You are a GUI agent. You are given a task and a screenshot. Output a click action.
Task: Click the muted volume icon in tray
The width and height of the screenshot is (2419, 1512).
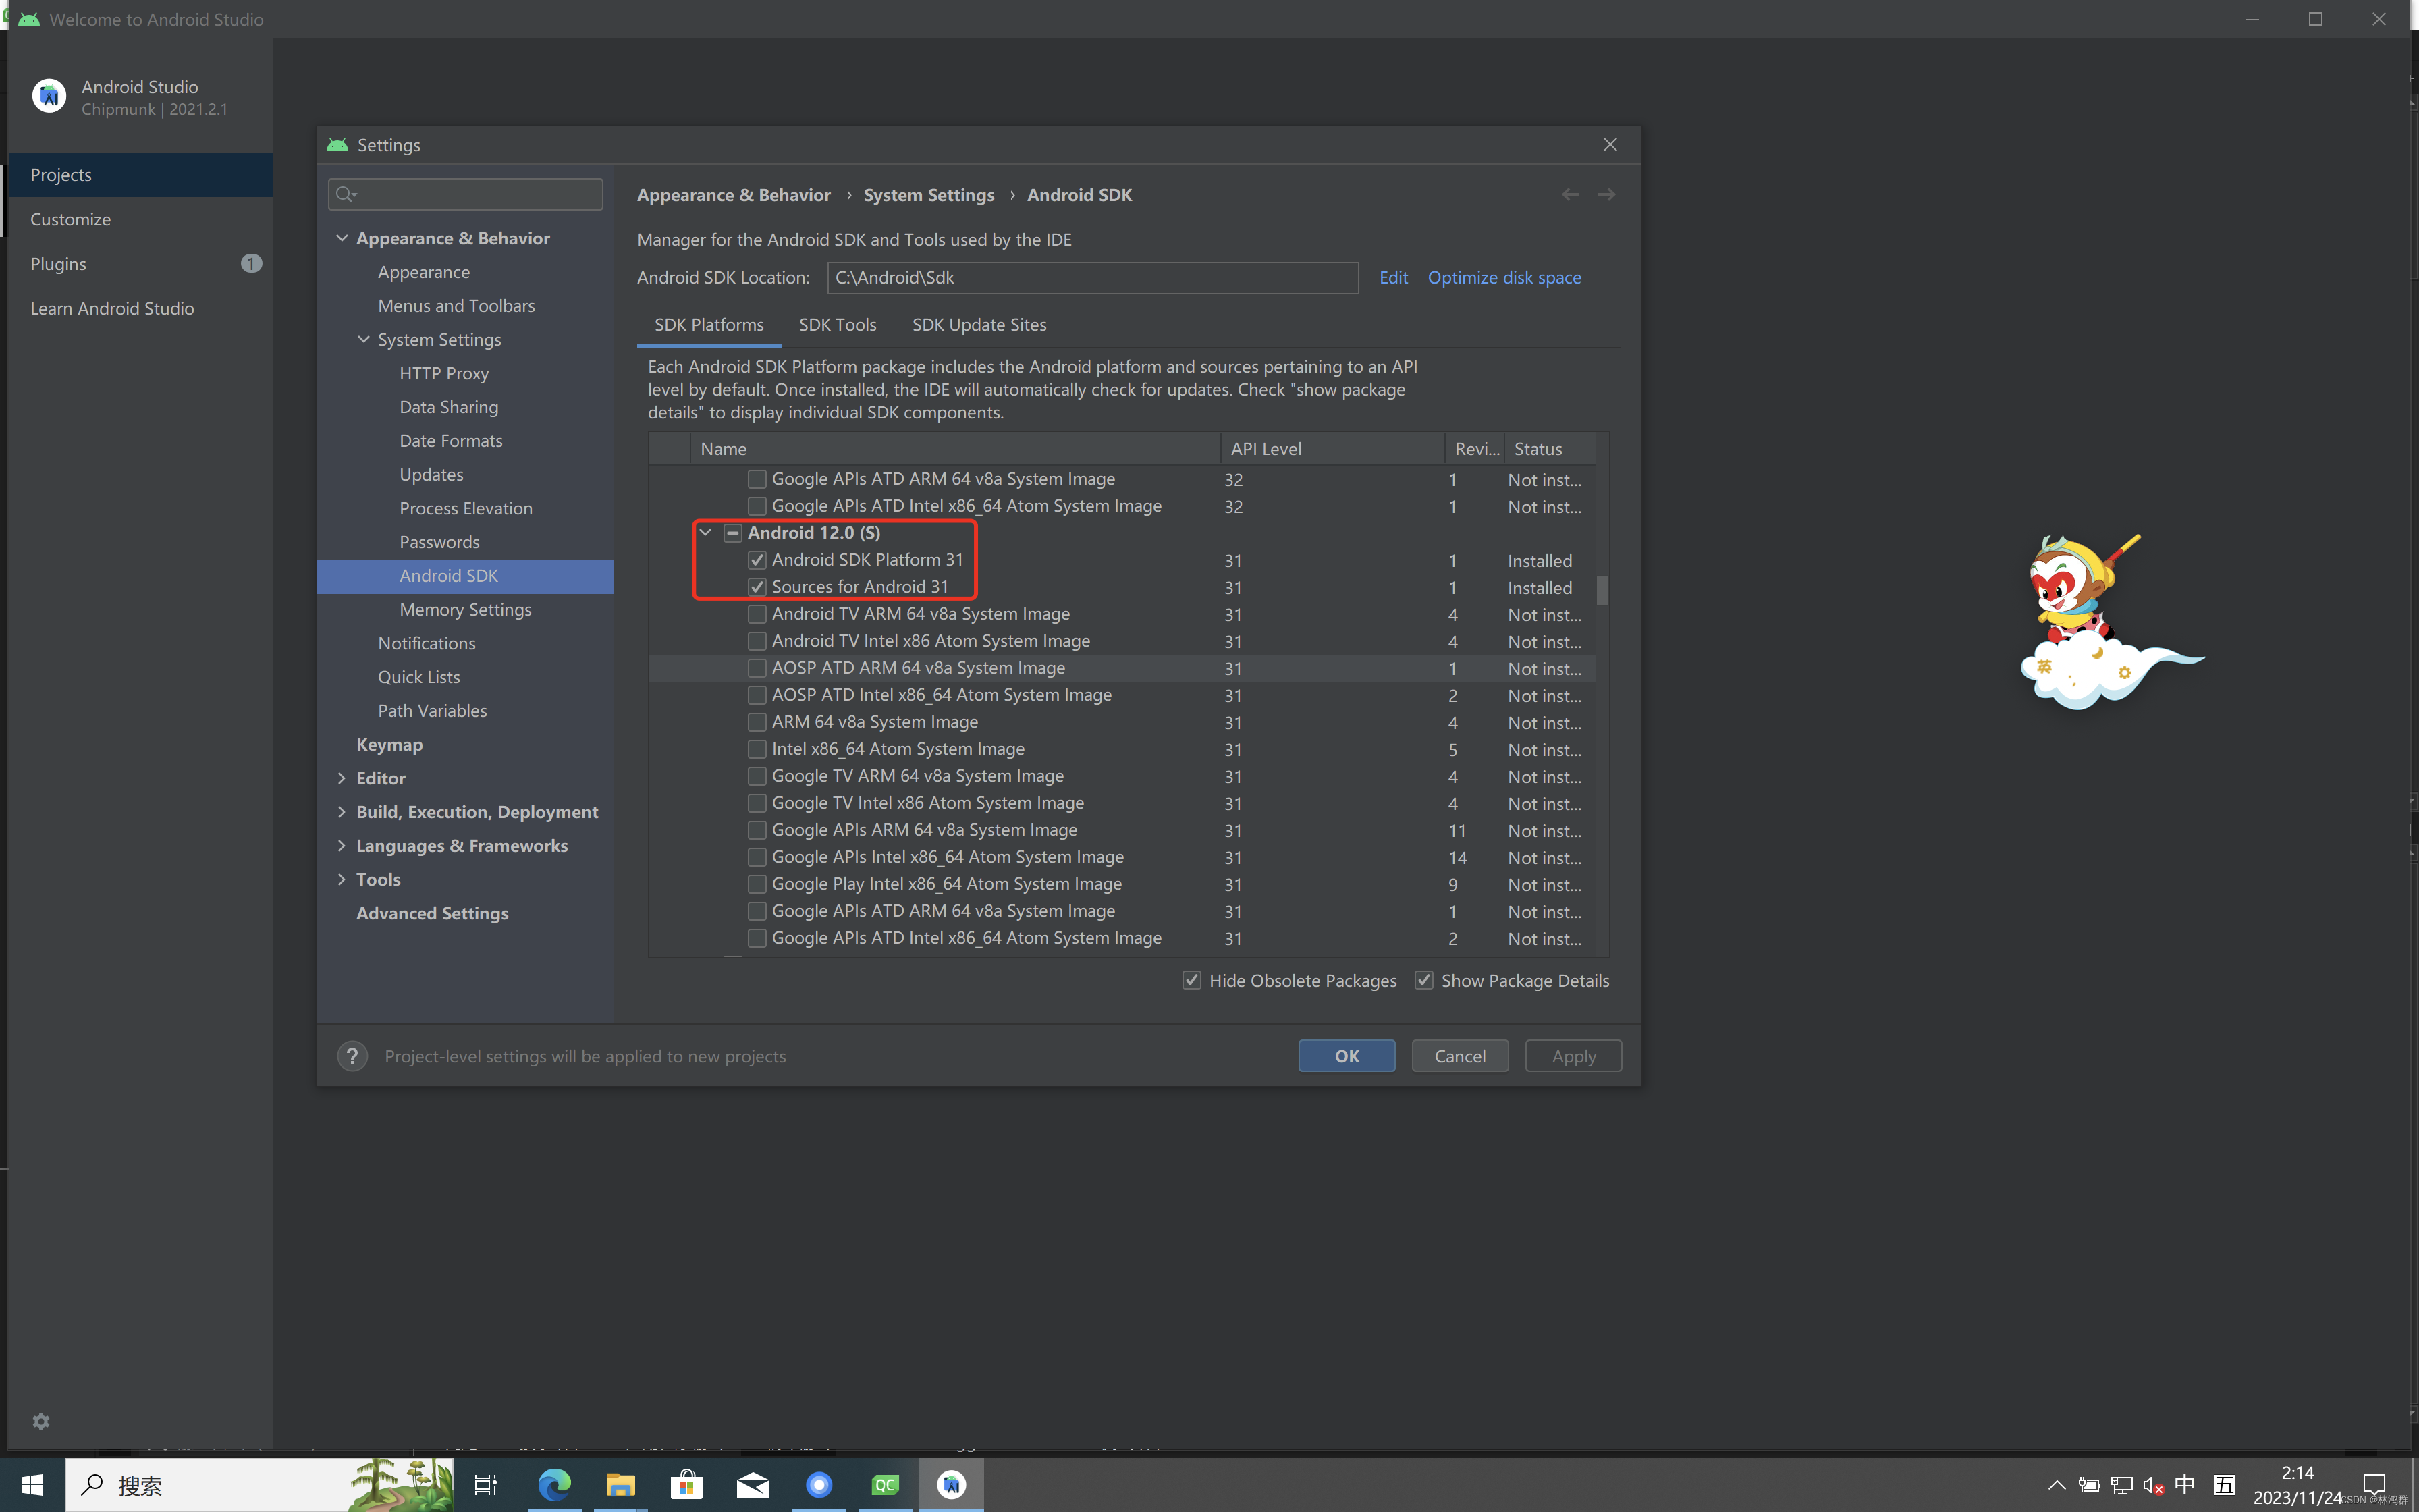[x=2153, y=1485]
